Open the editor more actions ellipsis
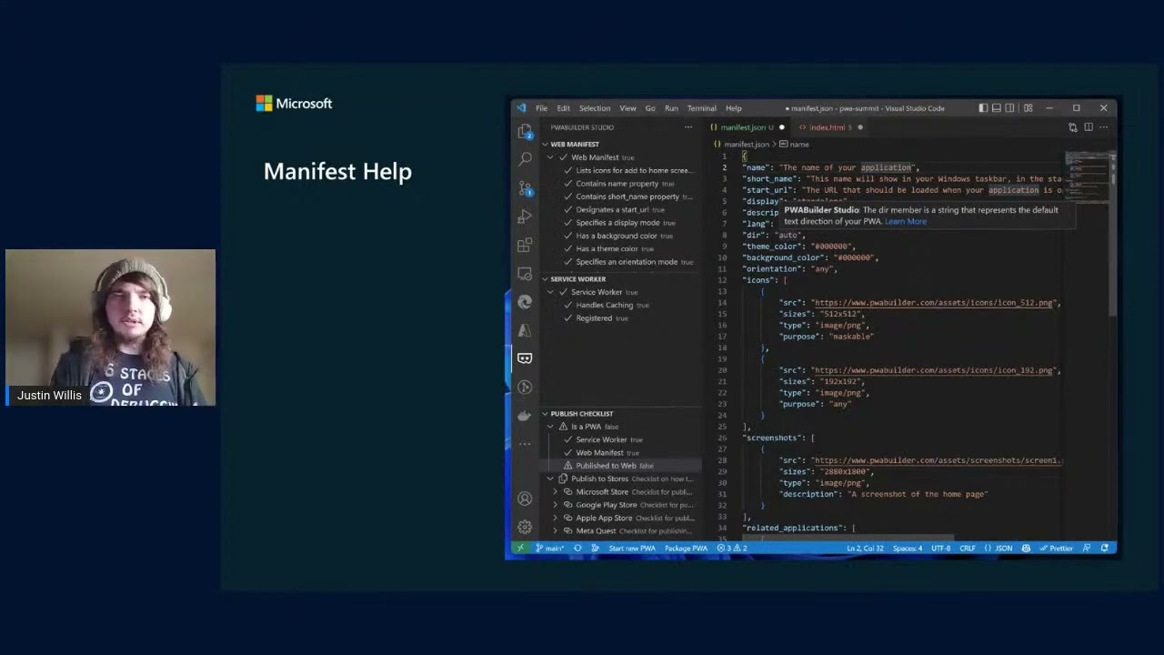Image resolution: width=1164 pixels, height=655 pixels. point(1104,127)
